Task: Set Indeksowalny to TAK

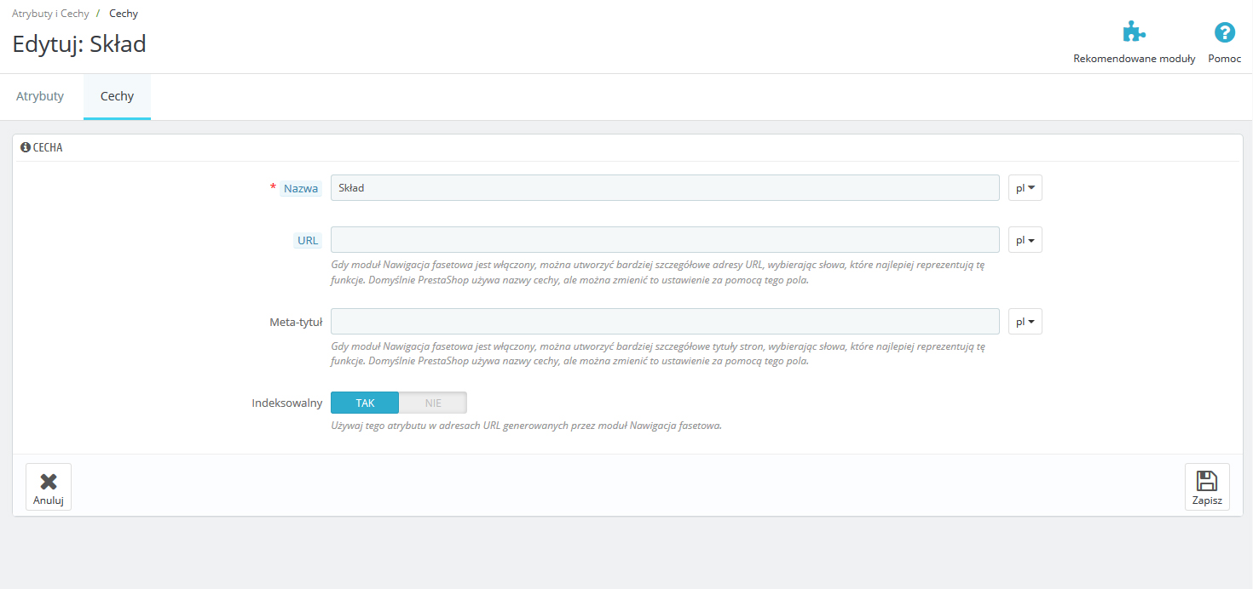Action: click(x=365, y=403)
